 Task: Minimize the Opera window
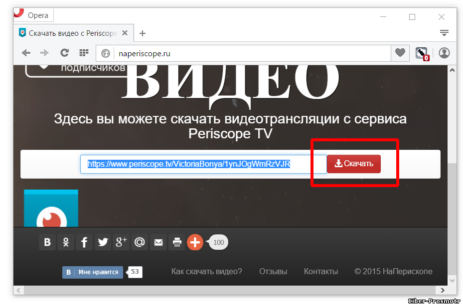tap(383, 17)
